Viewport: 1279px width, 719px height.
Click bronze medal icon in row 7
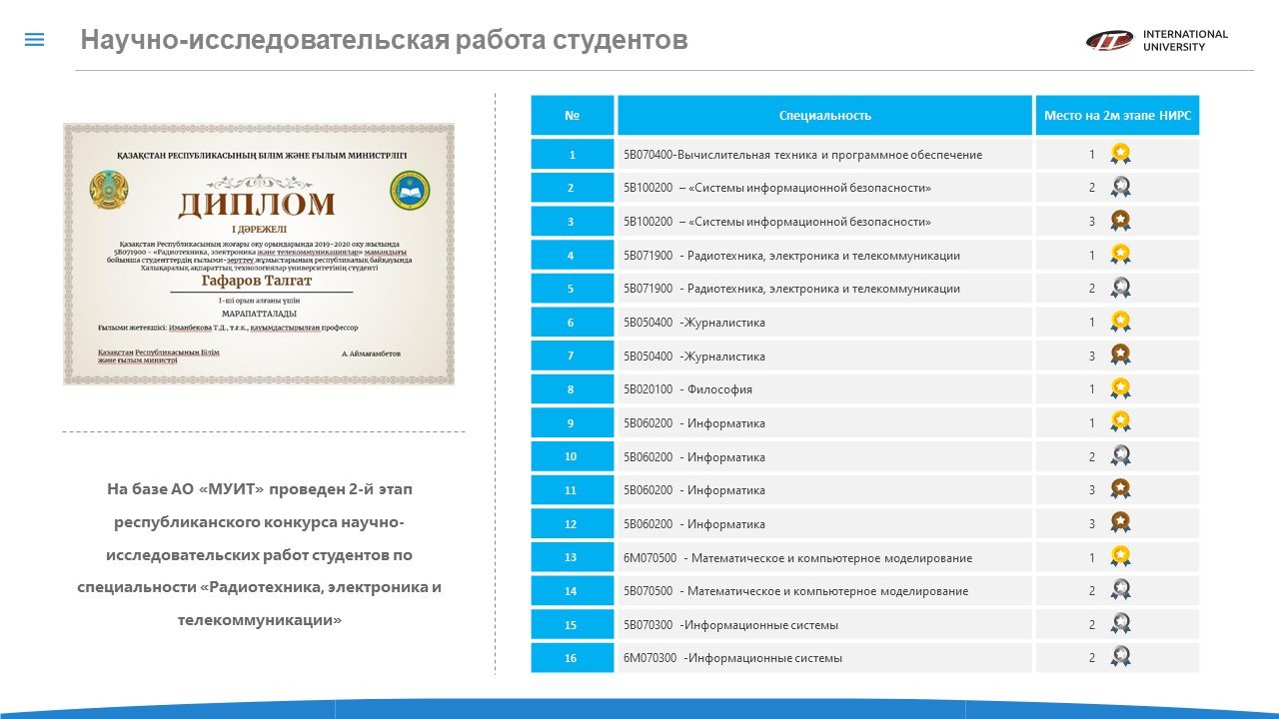tap(1121, 356)
